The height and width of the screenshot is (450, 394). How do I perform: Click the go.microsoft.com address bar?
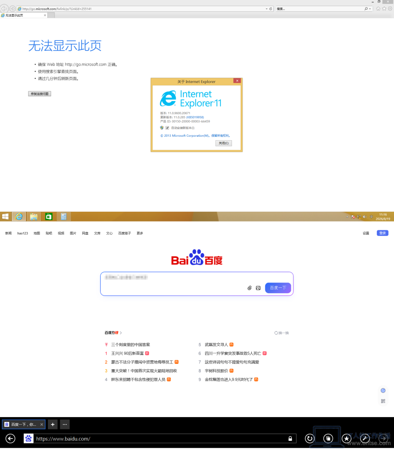click(141, 9)
